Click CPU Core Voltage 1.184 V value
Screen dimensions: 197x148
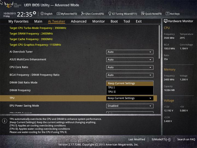click(184, 49)
